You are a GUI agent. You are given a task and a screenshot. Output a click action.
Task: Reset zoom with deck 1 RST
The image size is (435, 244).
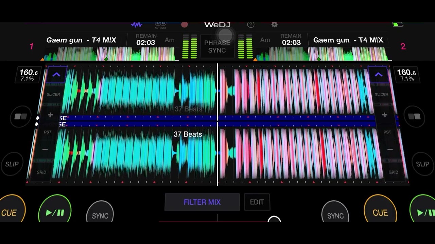48,132
